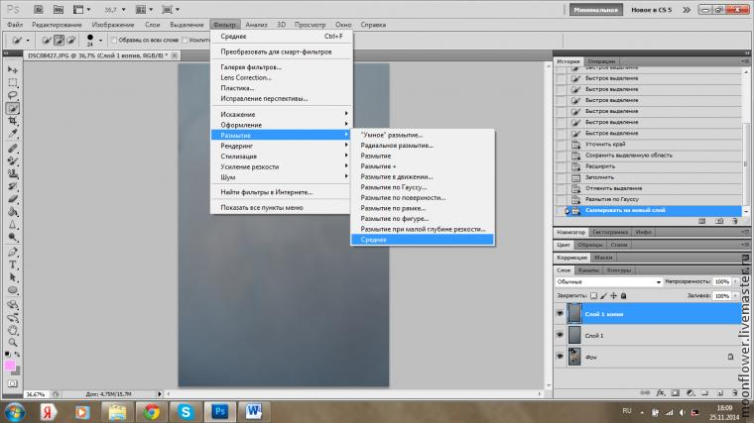
Task: Select the Quick Selection tool
Action: tap(13, 108)
